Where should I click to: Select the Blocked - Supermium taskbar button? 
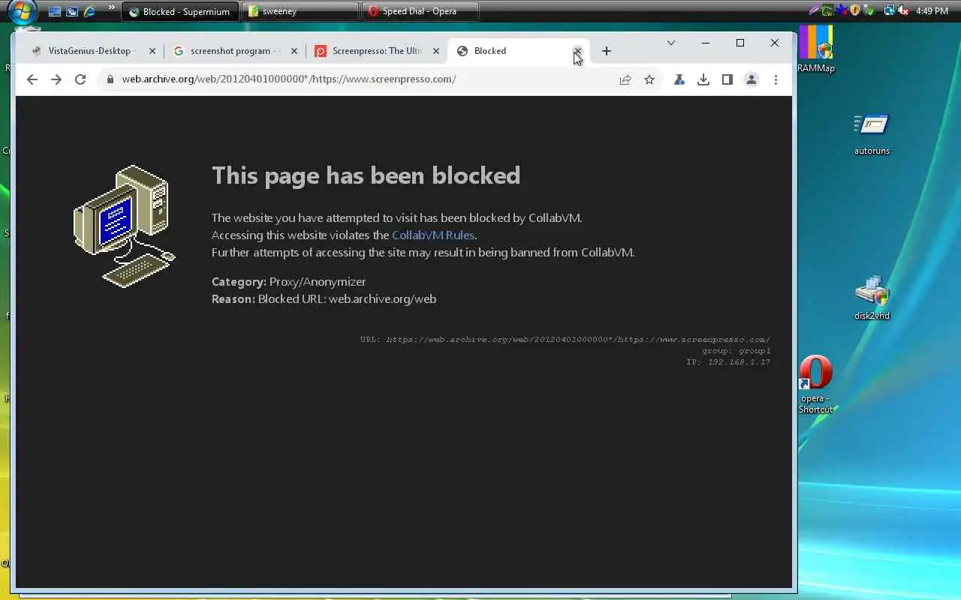tap(180, 11)
